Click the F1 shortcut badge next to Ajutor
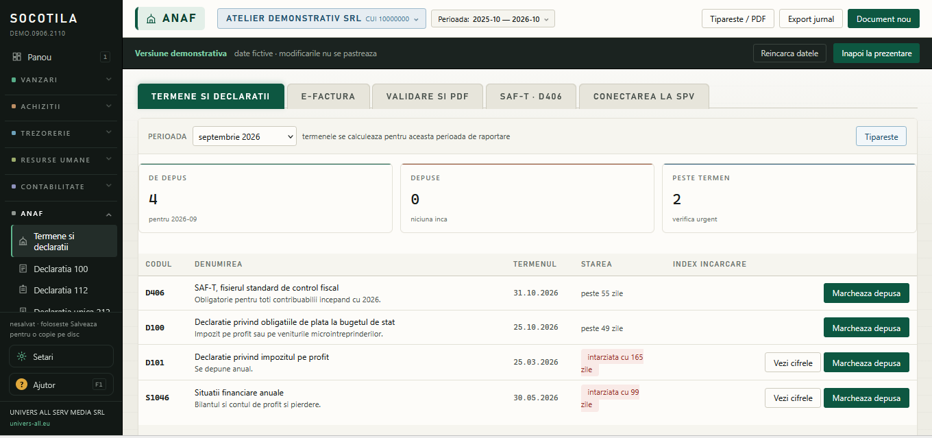Image resolution: width=932 pixels, height=438 pixels. point(99,385)
